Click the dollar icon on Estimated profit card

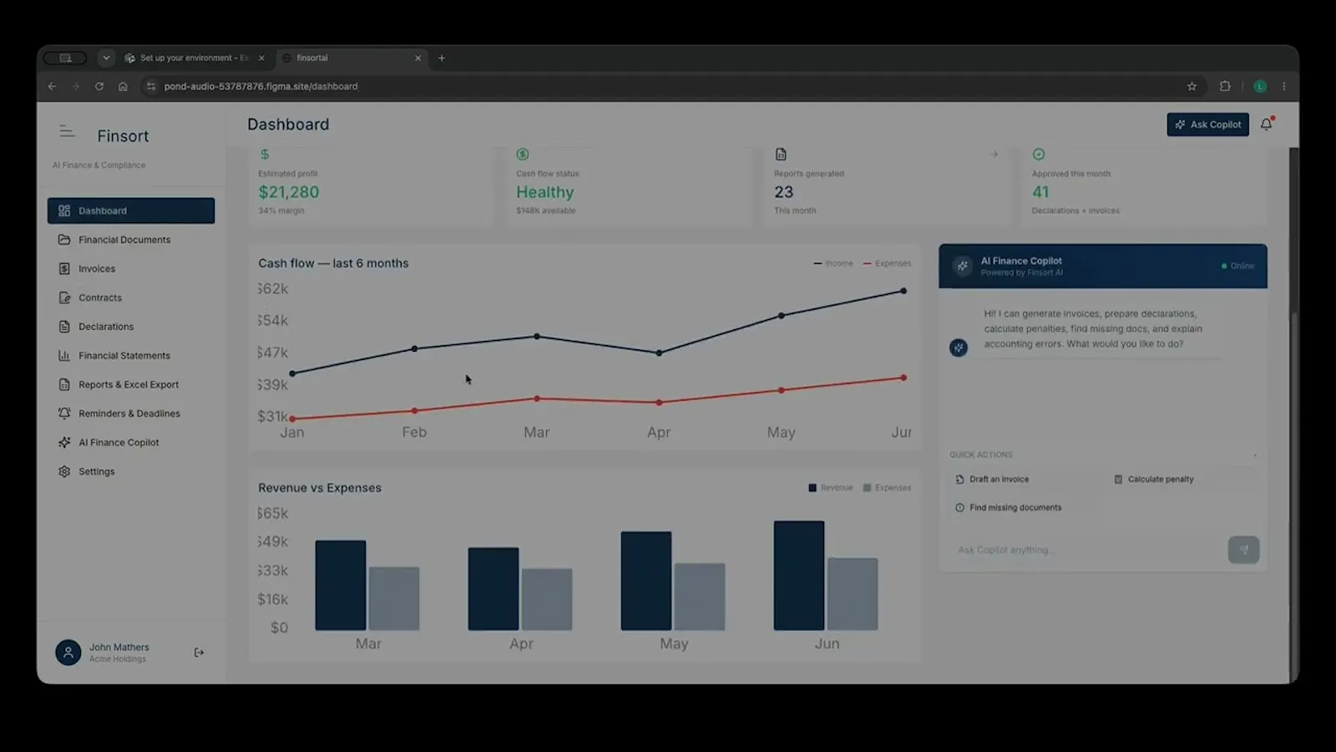point(265,155)
